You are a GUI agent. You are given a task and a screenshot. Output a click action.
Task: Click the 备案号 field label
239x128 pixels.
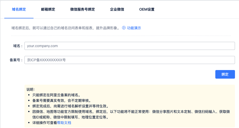[x=16, y=60]
